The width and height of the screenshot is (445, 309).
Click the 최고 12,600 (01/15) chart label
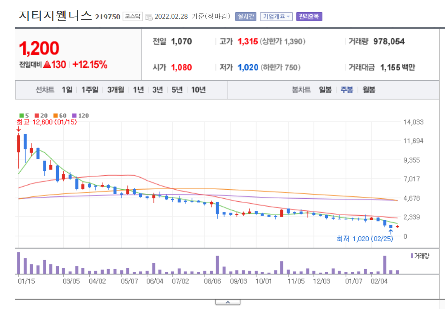coord(47,122)
